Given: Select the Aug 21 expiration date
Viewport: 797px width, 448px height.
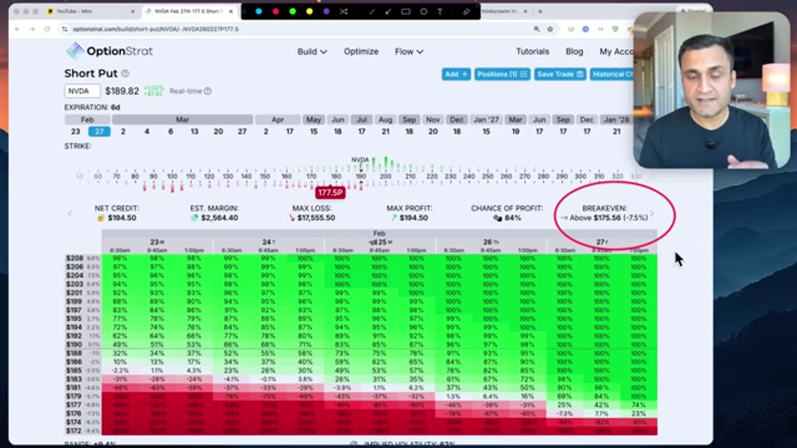Looking at the screenshot, I should pos(385,132).
